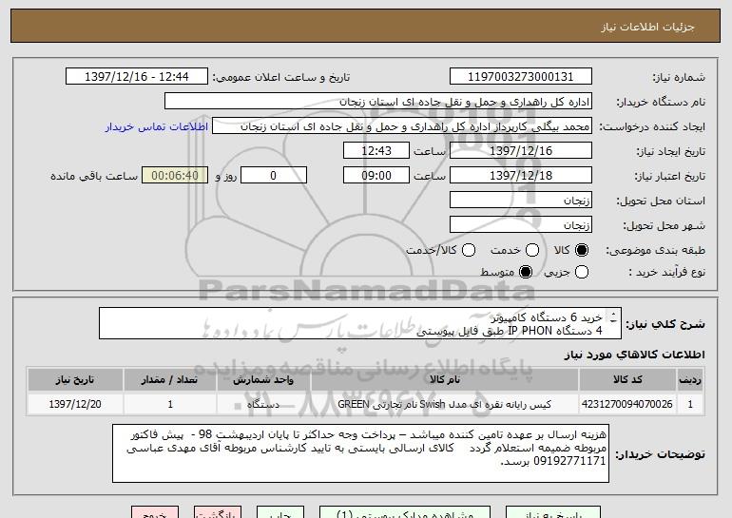Viewport: 732px width, 518px height.
Task: Select the کالا radio button
Action: (582, 250)
